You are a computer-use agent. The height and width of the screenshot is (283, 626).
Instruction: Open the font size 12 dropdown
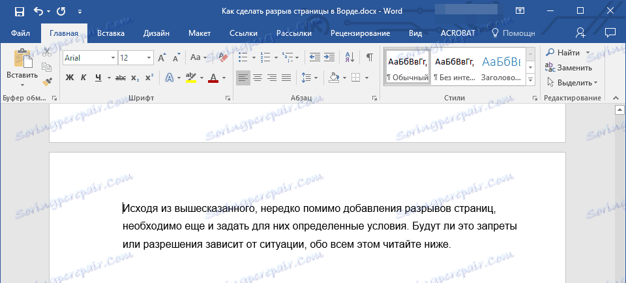(149, 58)
